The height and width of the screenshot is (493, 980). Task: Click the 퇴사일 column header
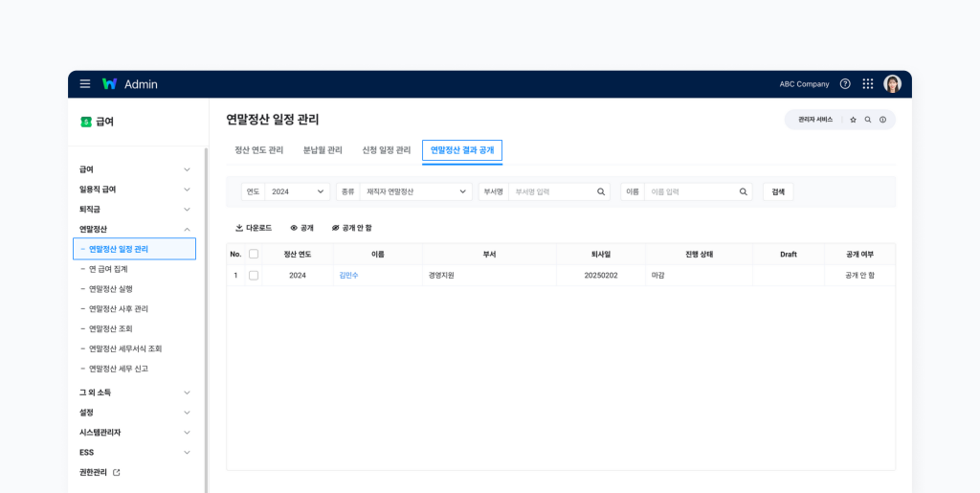click(601, 255)
